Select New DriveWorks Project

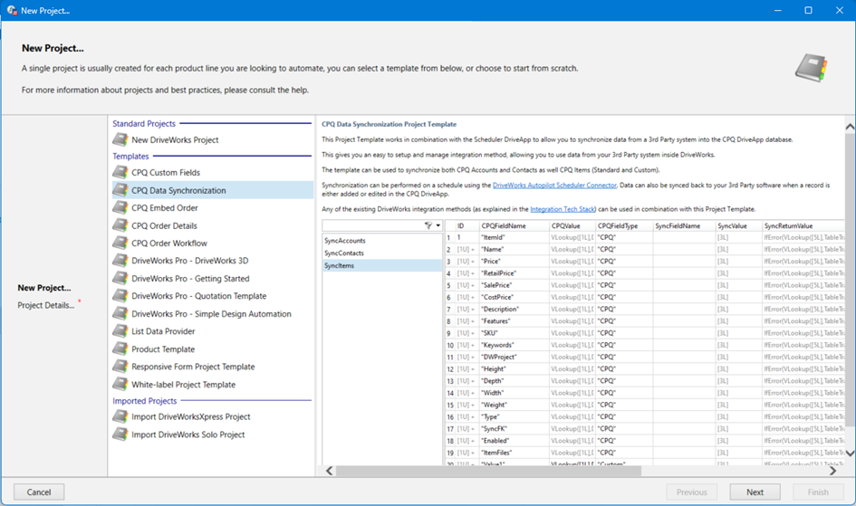(175, 140)
